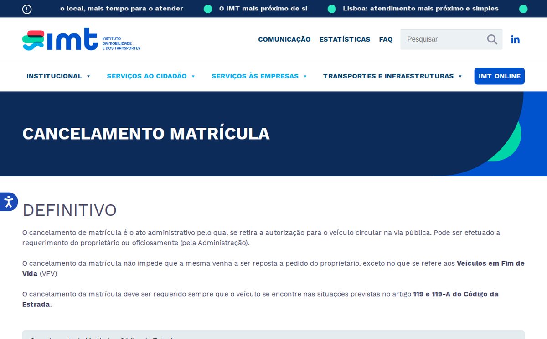Open the LinkedIn icon link

515,39
